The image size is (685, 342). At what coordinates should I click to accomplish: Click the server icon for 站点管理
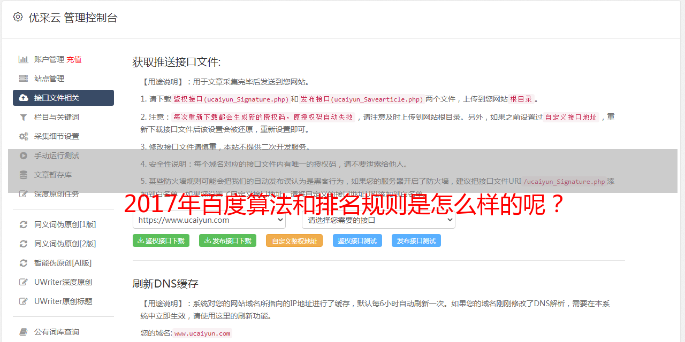24,79
